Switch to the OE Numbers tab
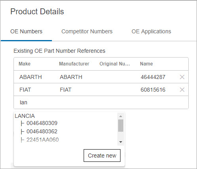 pos(26,31)
